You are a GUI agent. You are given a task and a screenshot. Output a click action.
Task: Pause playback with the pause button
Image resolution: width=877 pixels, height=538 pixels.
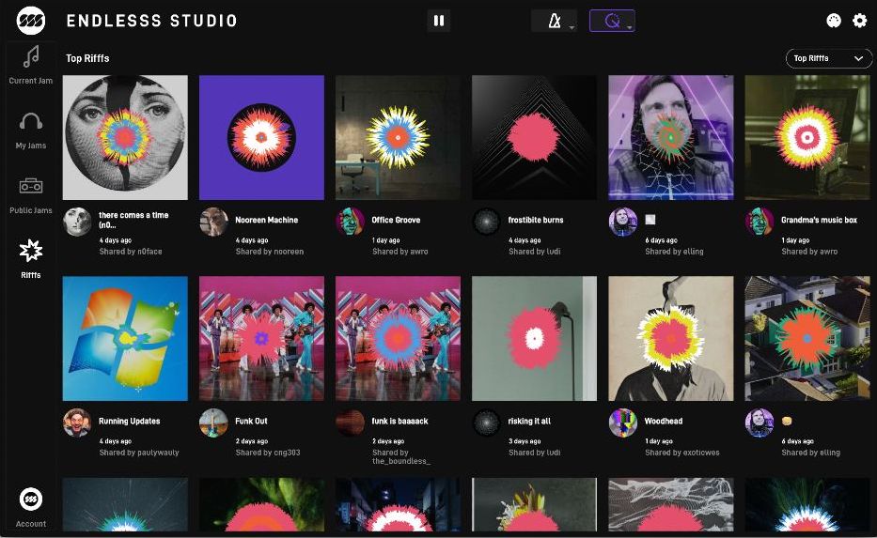pyautogui.click(x=439, y=22)
